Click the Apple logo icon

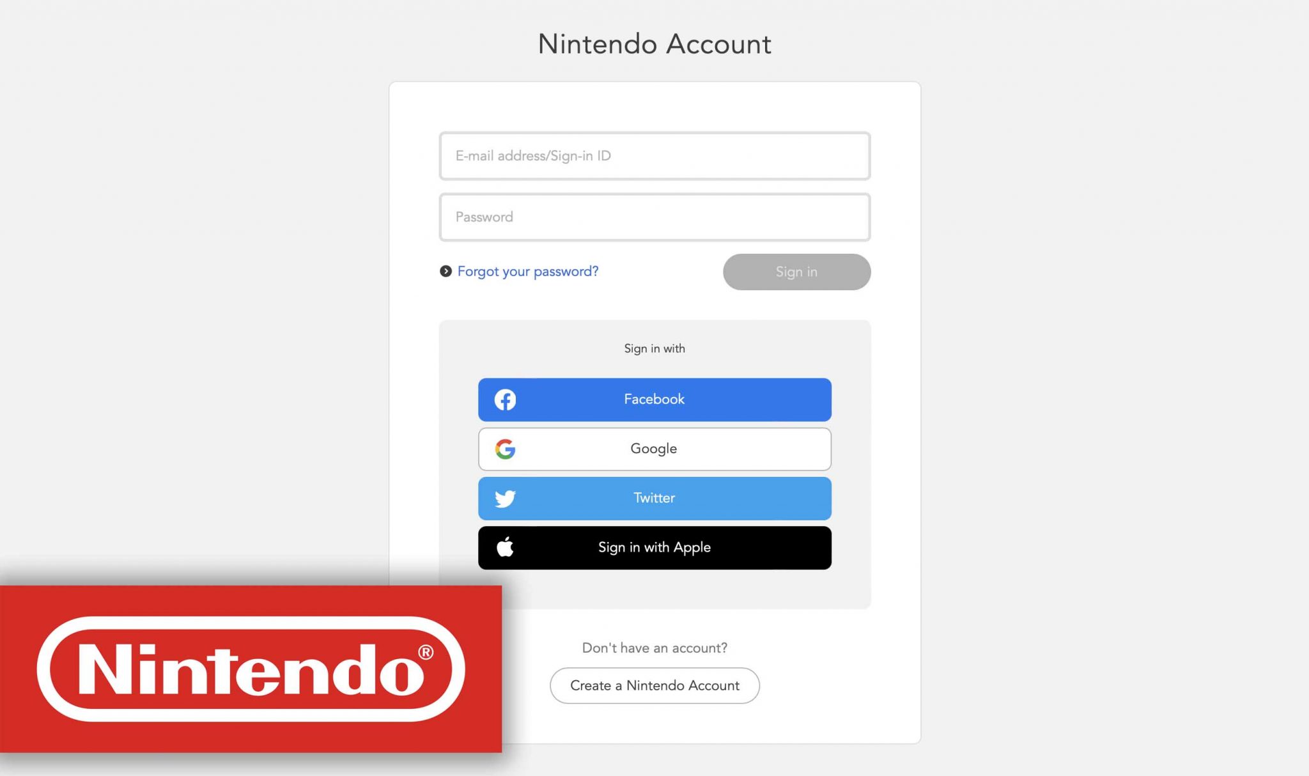[506, 547]
